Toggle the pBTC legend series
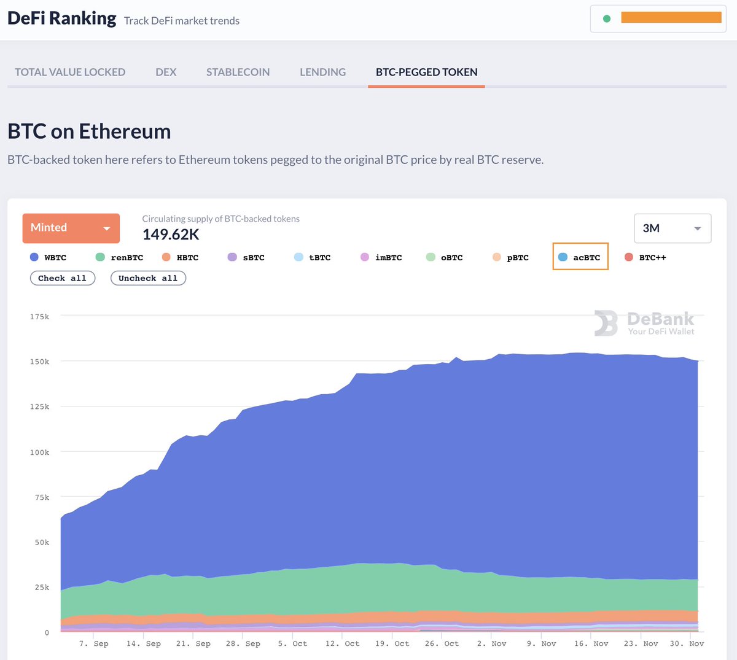737x660 pixels. (511, 257)
